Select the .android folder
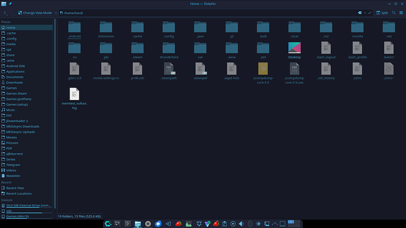This screenshot has height=228, width=406. click(74, 30)
